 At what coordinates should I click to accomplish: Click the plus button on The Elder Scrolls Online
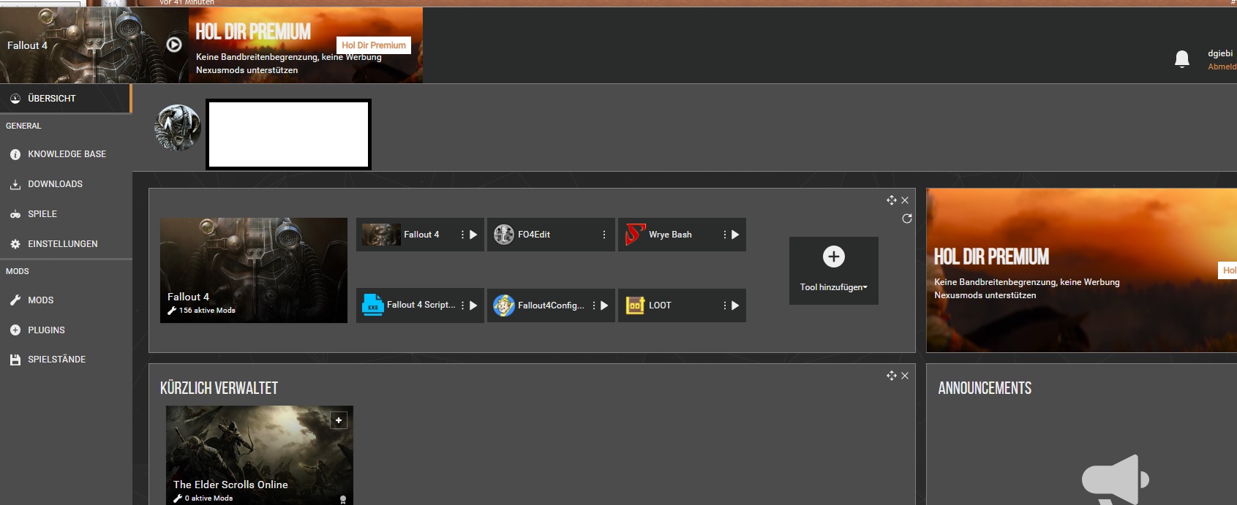pyautogui.click(x=339, y=420)
